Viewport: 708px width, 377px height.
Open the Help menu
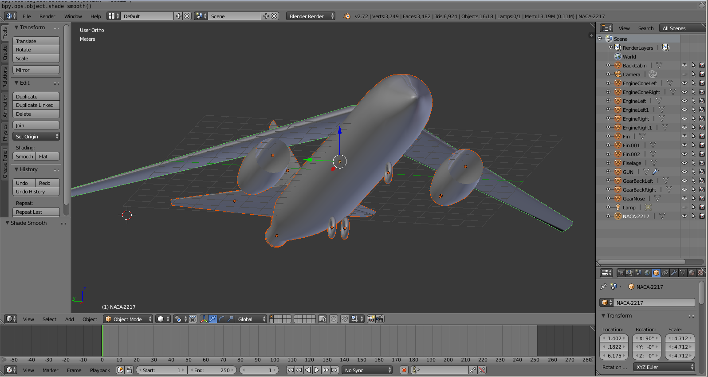click(x=95, y=16)
